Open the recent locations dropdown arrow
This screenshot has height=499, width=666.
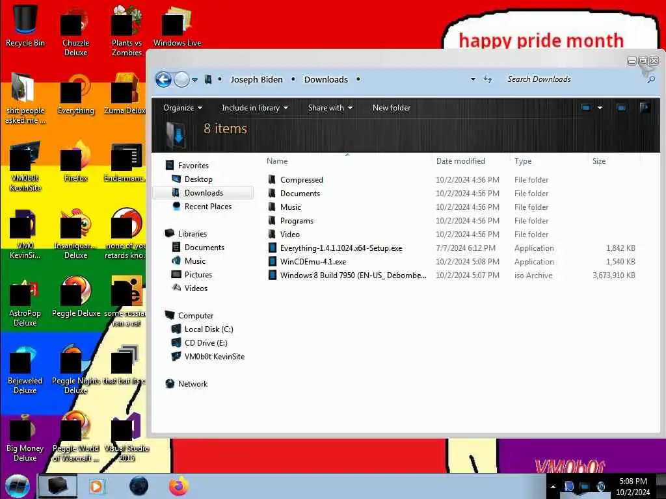[194, 80]
